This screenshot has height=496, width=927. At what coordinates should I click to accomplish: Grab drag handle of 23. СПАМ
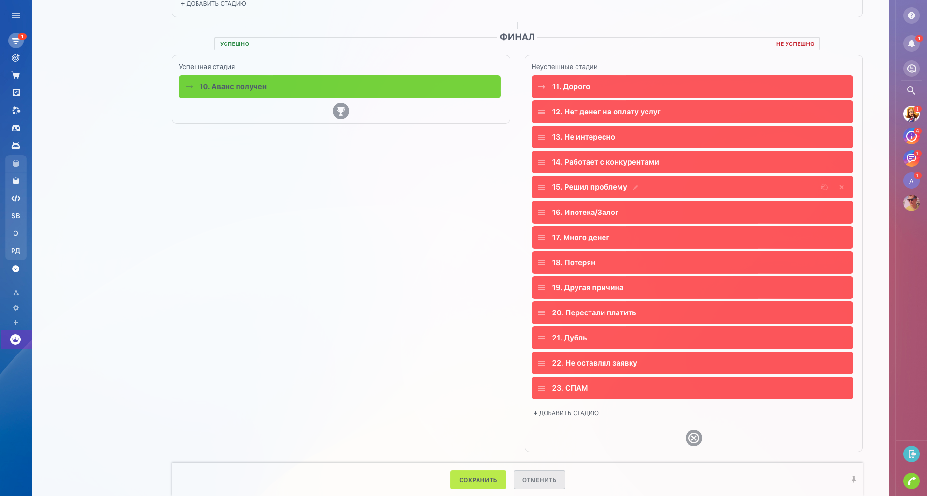[542, 388]
